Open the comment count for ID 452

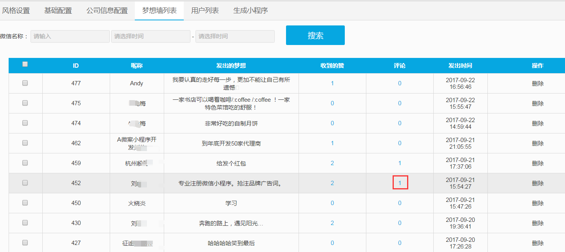400,183
